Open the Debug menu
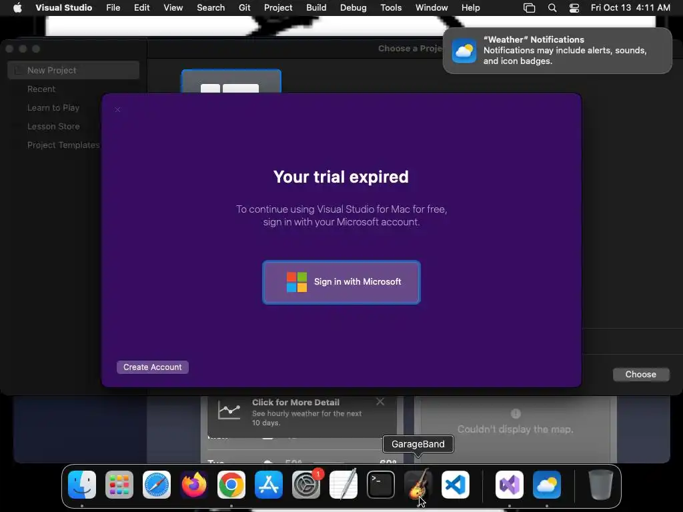This screenshot has width=683, height=512. (x=354, y=8)
